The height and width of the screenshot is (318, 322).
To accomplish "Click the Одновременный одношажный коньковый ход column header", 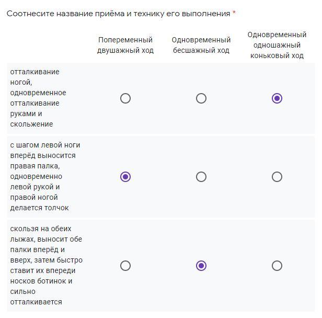I will point(277,45).
